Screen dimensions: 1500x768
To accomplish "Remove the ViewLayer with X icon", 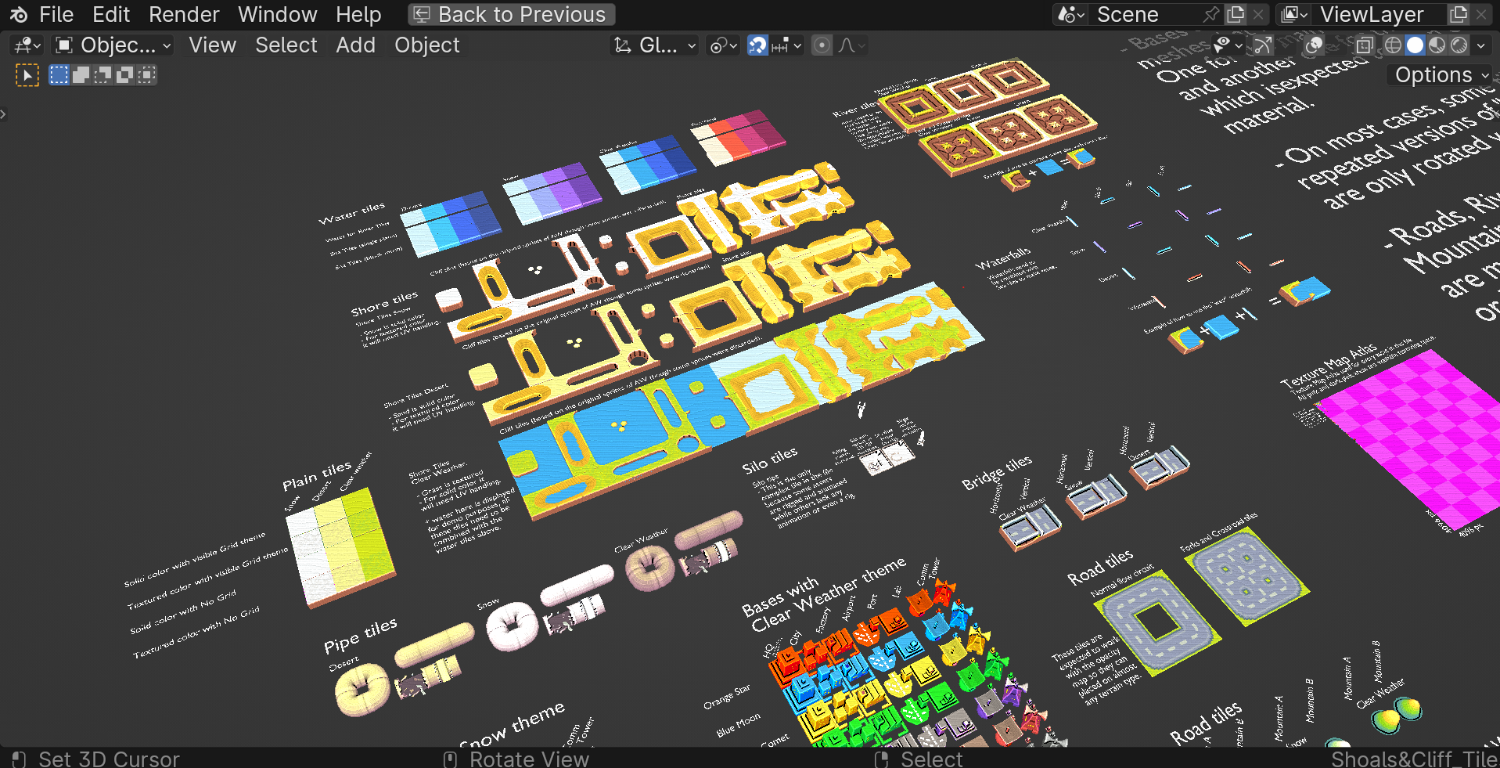I will coord(1481,15).
